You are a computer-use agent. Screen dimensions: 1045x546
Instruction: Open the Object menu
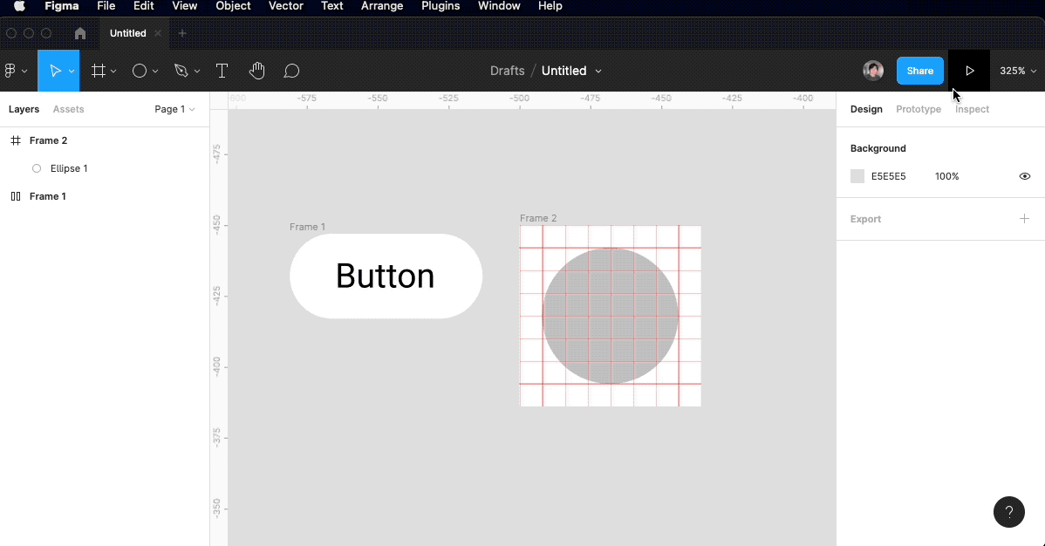pyautogui.click(x=233, y=6)
